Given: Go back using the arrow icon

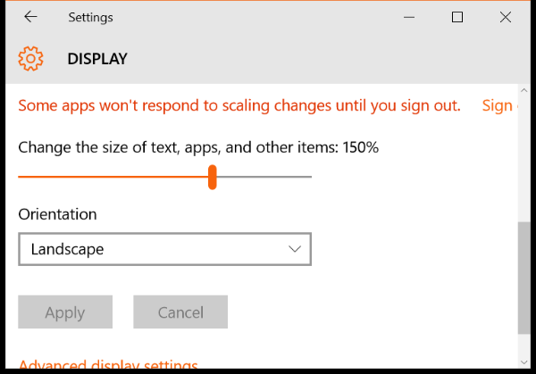Looking at the screenshot, I should click(x=30, y=17).
